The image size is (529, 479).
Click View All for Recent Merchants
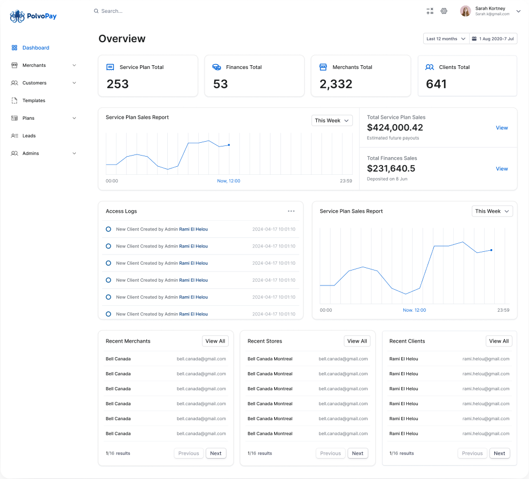tap(215, 341)
